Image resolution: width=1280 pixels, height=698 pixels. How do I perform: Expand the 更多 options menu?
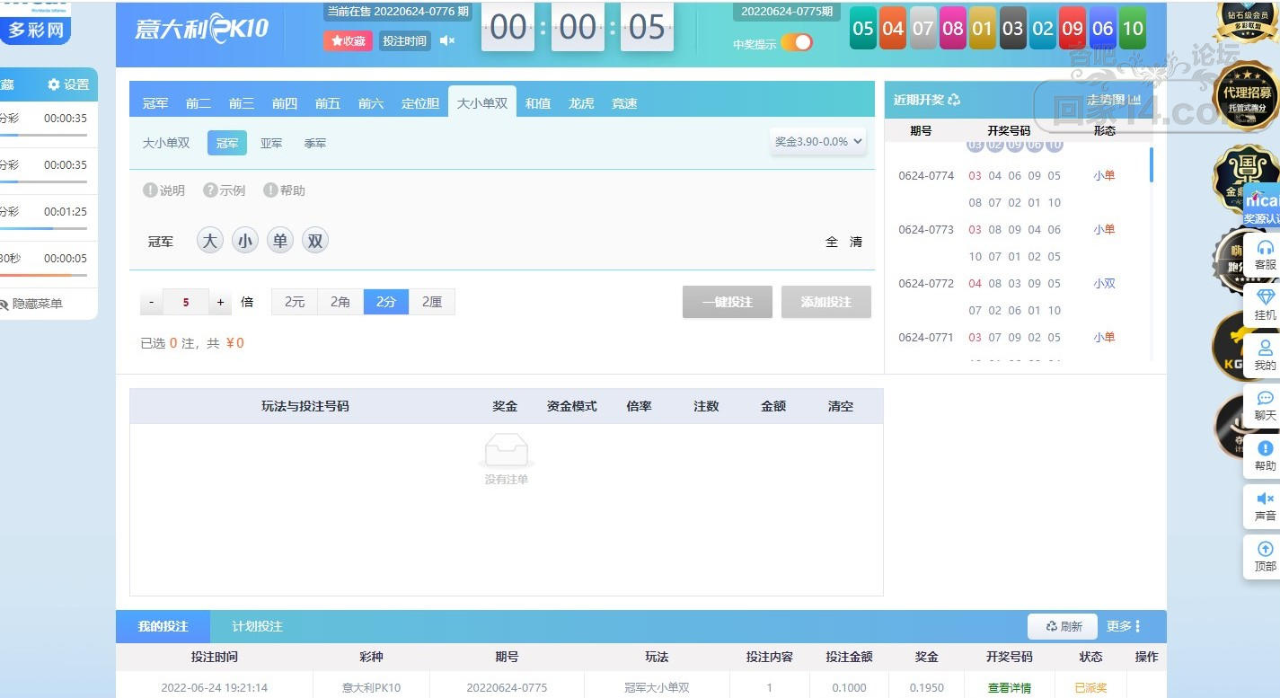[x=1124, y=626]
